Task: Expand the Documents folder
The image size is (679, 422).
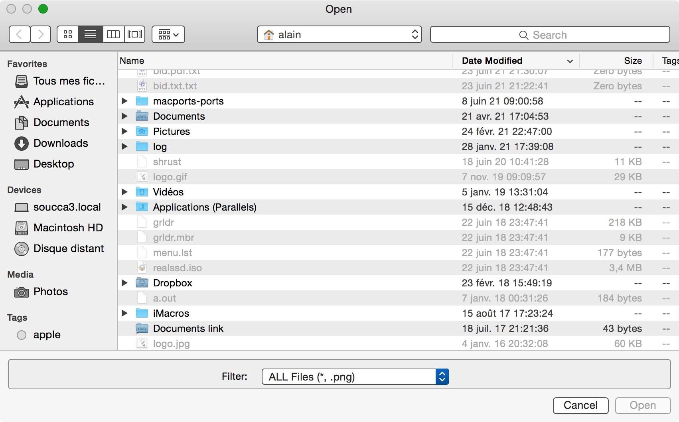Action: tap(124, 116)
